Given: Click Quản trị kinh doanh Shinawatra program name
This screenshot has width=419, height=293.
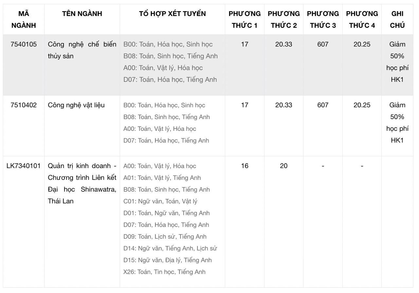Looking at the screenshot, I should point(82,183).
